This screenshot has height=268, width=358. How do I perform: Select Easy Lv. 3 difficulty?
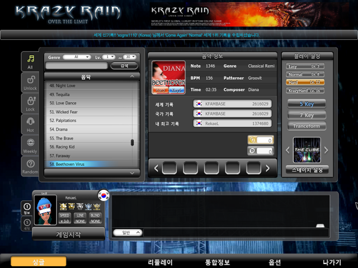point(305,66)
